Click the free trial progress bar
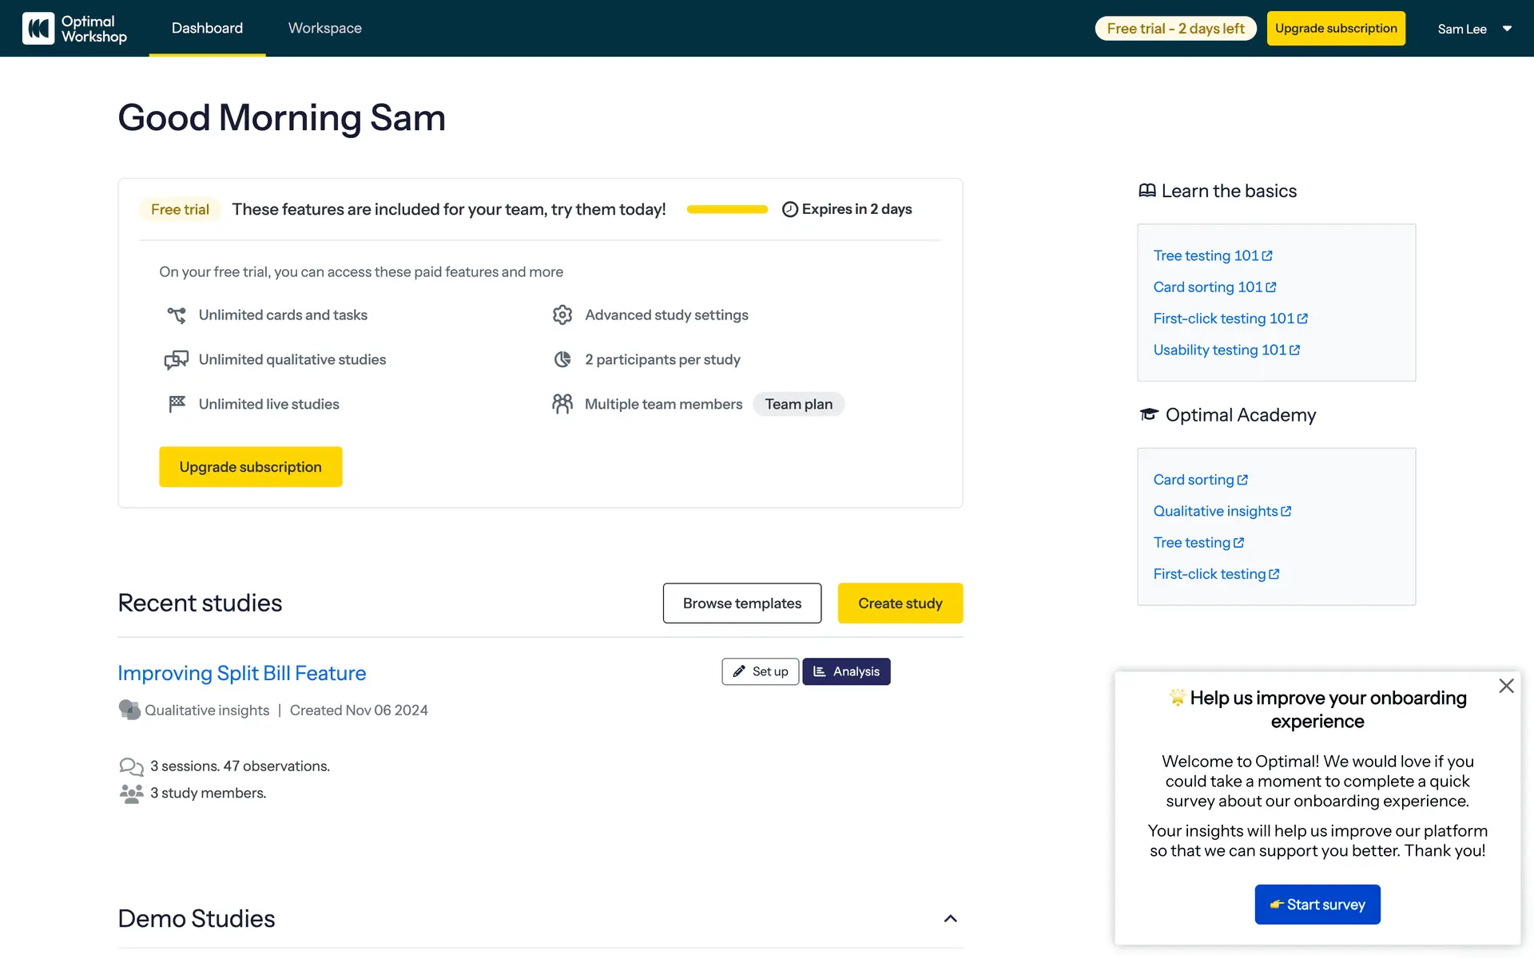 click(x=727, y=209)
